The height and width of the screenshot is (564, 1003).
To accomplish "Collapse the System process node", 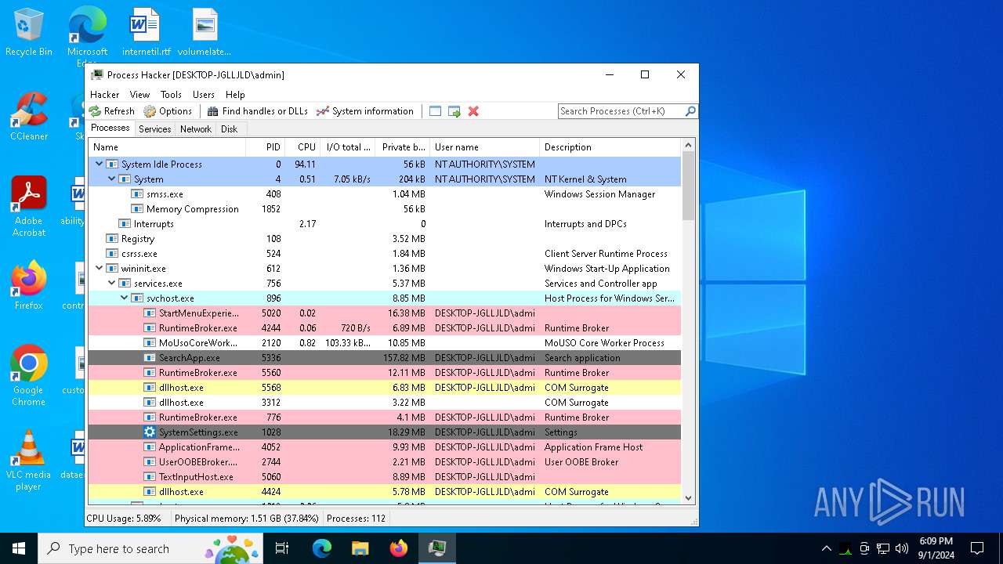I will (112, 179).
